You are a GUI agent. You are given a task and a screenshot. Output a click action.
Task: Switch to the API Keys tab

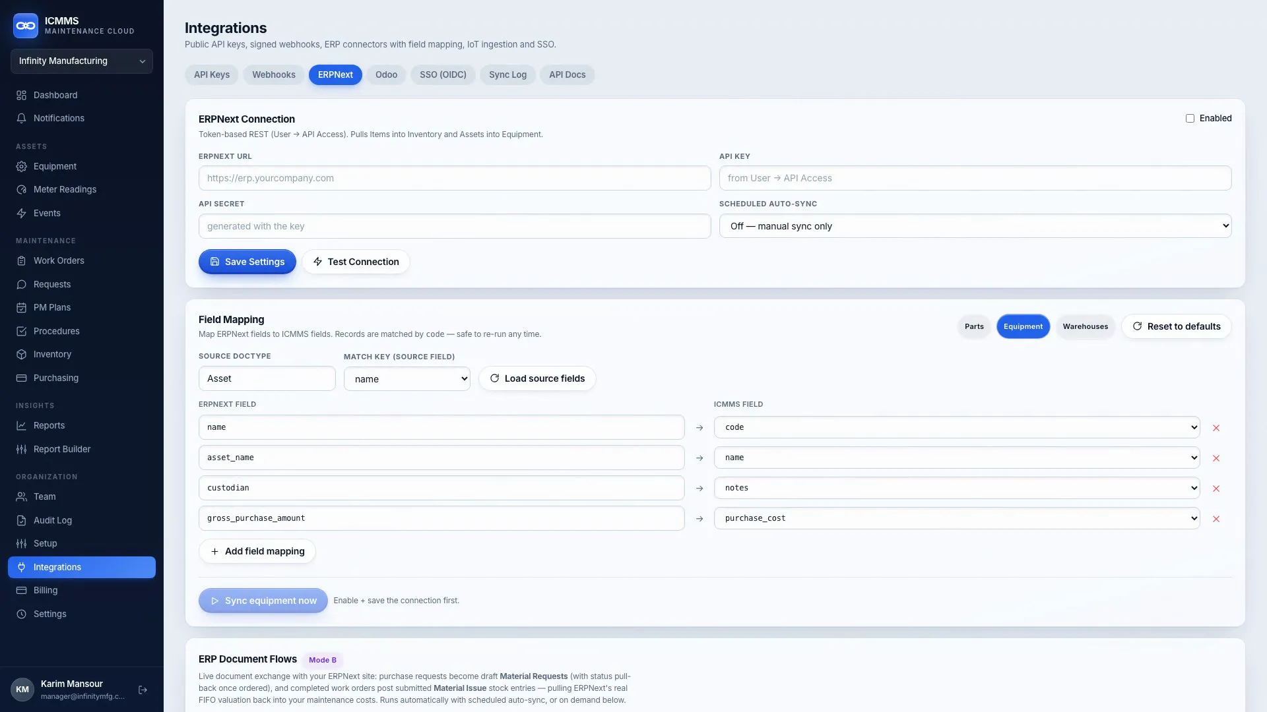tap(212, 75)
